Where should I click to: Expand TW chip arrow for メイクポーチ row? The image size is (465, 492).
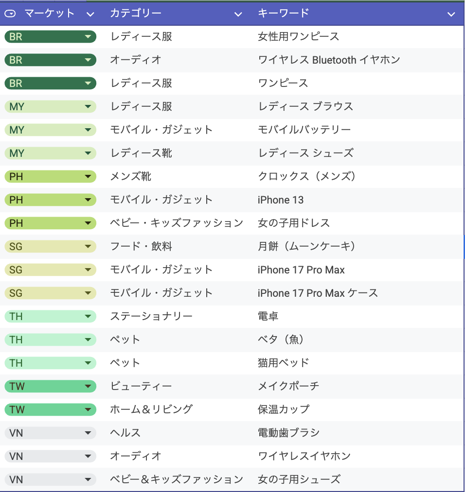point(88,387)
